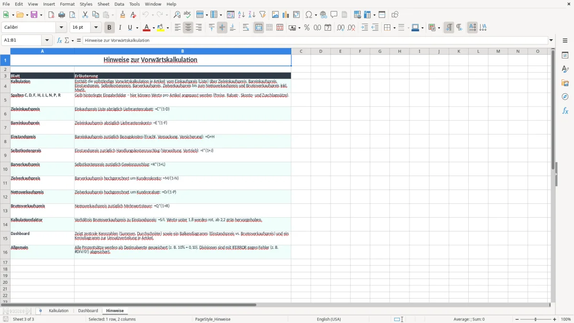Click the Save document icon
The height and width of the screenshot is (323, 574).
click(x=34, y=15)
